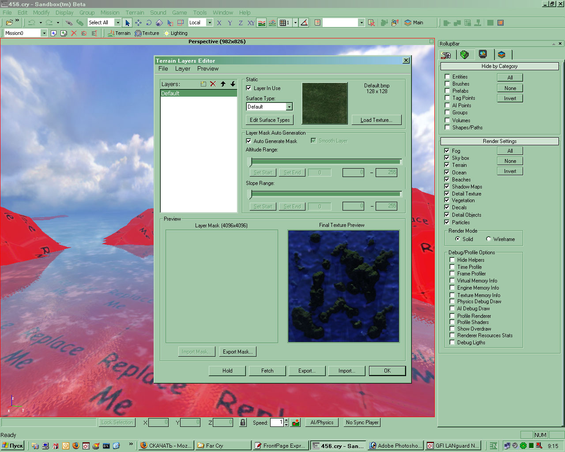565x452 pixels.
Task: Click the Undo arrow icon
Action: click(x=31, y=23)
